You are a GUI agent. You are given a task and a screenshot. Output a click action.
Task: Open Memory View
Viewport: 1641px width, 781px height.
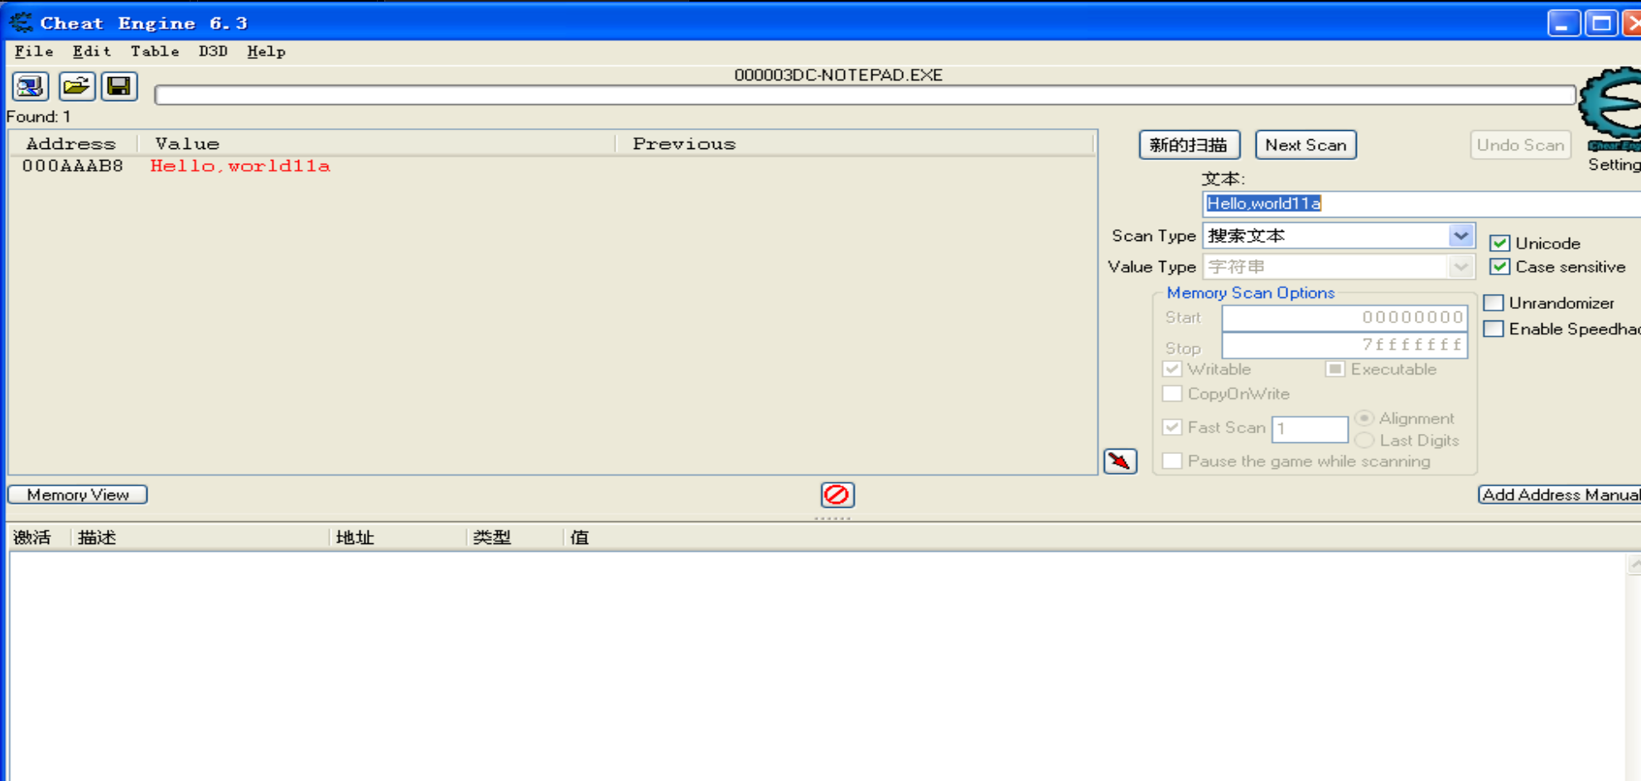coord(78,494)
